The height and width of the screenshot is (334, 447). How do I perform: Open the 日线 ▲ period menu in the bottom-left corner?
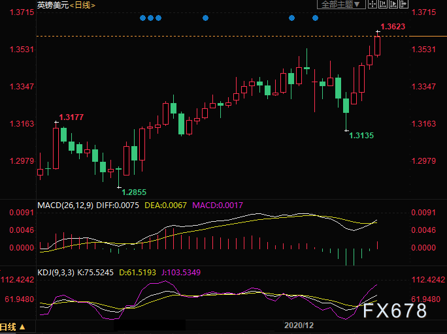(x=12, y=327)
